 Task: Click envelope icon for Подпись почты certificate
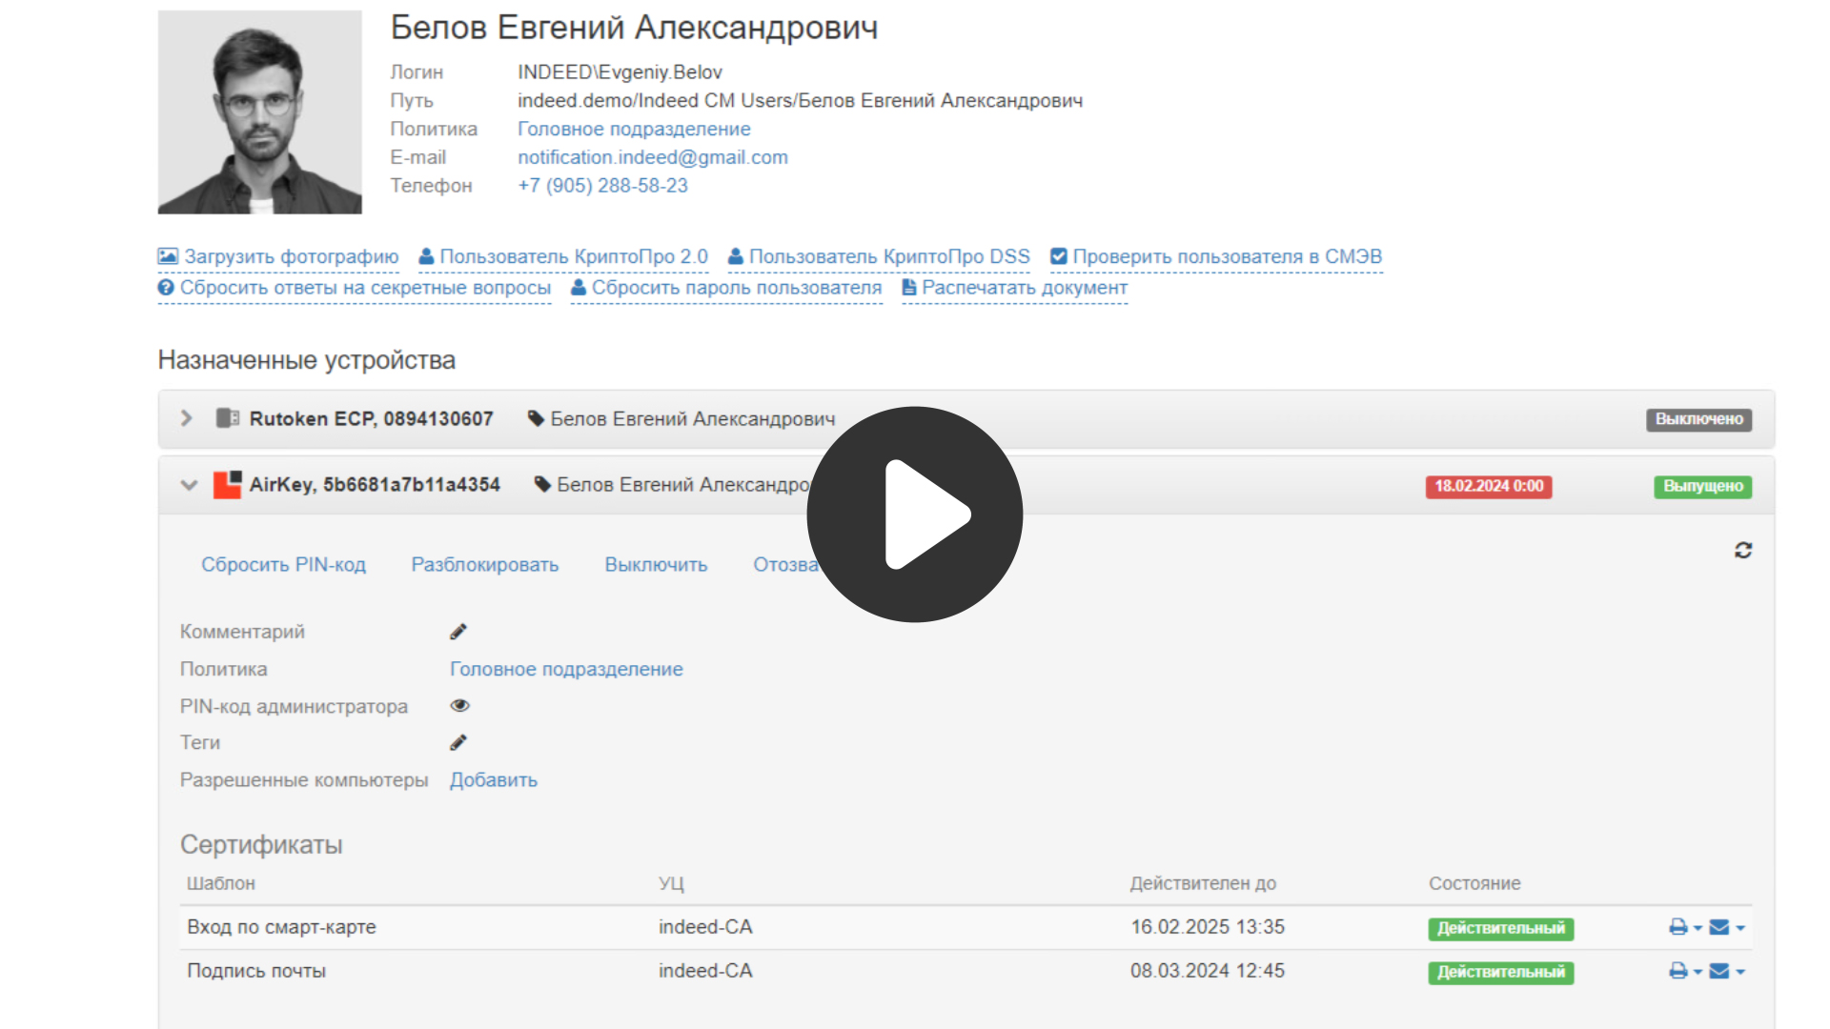coord(1719,971)
